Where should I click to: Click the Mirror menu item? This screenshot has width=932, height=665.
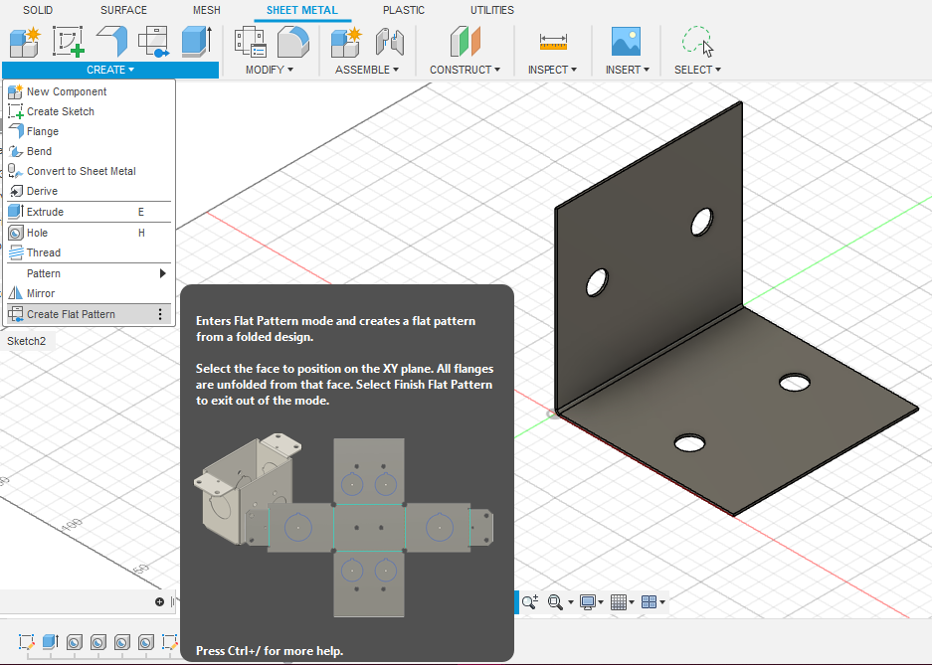tap(41, 293)
